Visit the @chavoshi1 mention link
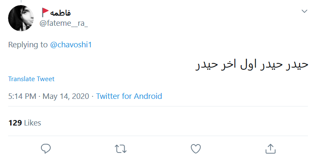 click(x=71, y=44)
